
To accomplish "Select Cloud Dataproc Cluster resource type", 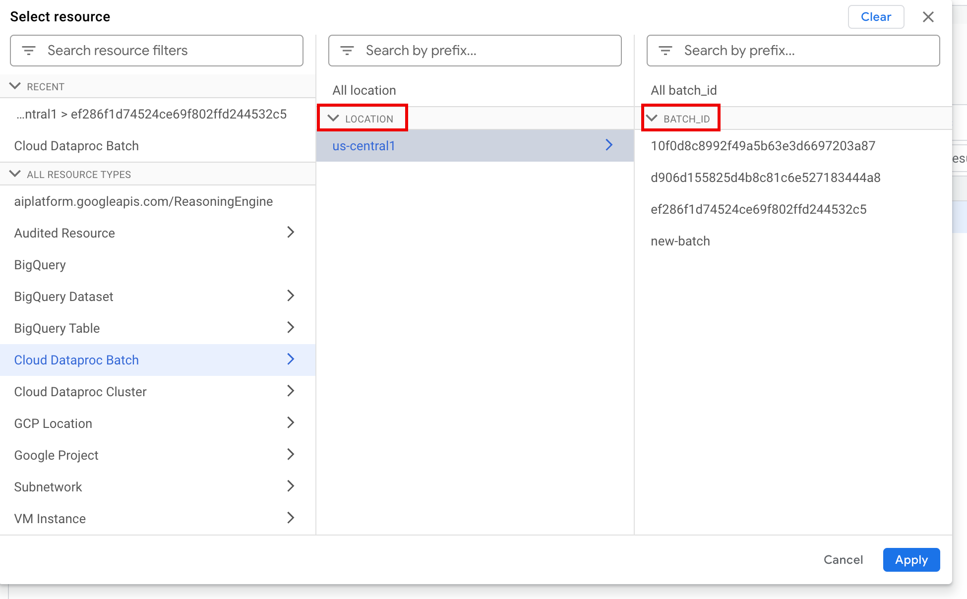I will coord(80,392).
